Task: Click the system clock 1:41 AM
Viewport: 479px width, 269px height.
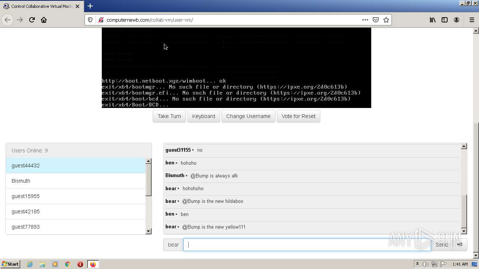Action: 460,264
